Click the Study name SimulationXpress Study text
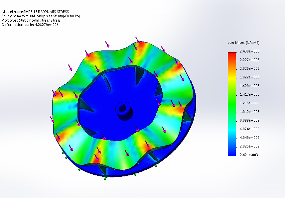Screen dimensions: 285x198 [x=41, y=16]
